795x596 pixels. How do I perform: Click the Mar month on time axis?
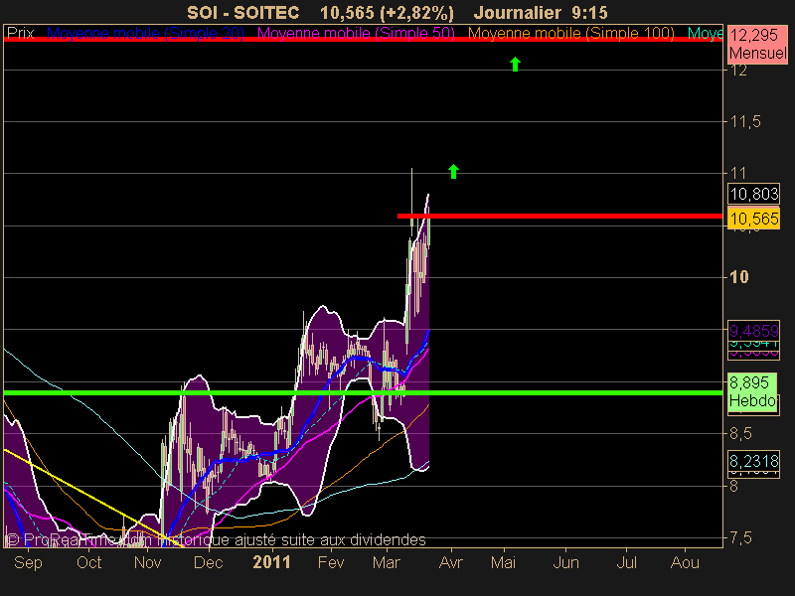(387, 562)
